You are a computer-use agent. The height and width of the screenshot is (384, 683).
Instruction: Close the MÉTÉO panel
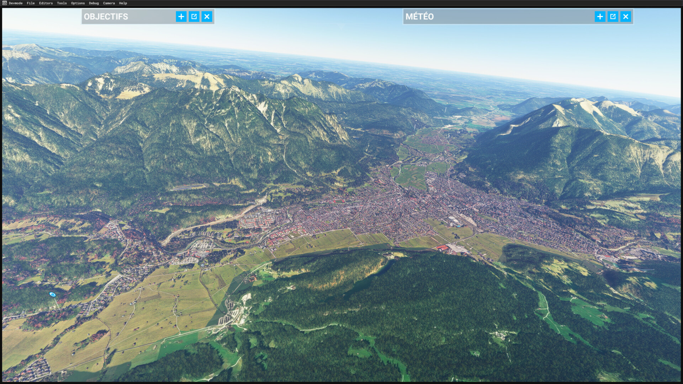pyautogui.click(x=625, y=17)
